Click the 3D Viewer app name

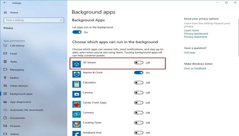pyautogui.click(x=89, y=62)
